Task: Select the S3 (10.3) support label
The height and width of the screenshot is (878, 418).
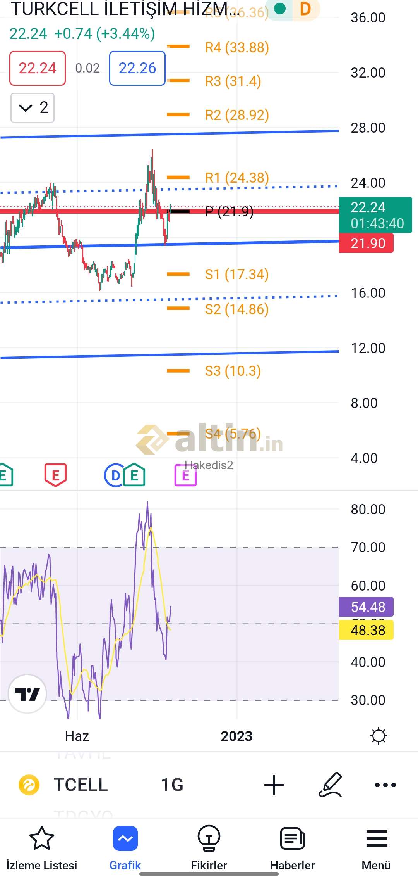Action: (233, 371)
